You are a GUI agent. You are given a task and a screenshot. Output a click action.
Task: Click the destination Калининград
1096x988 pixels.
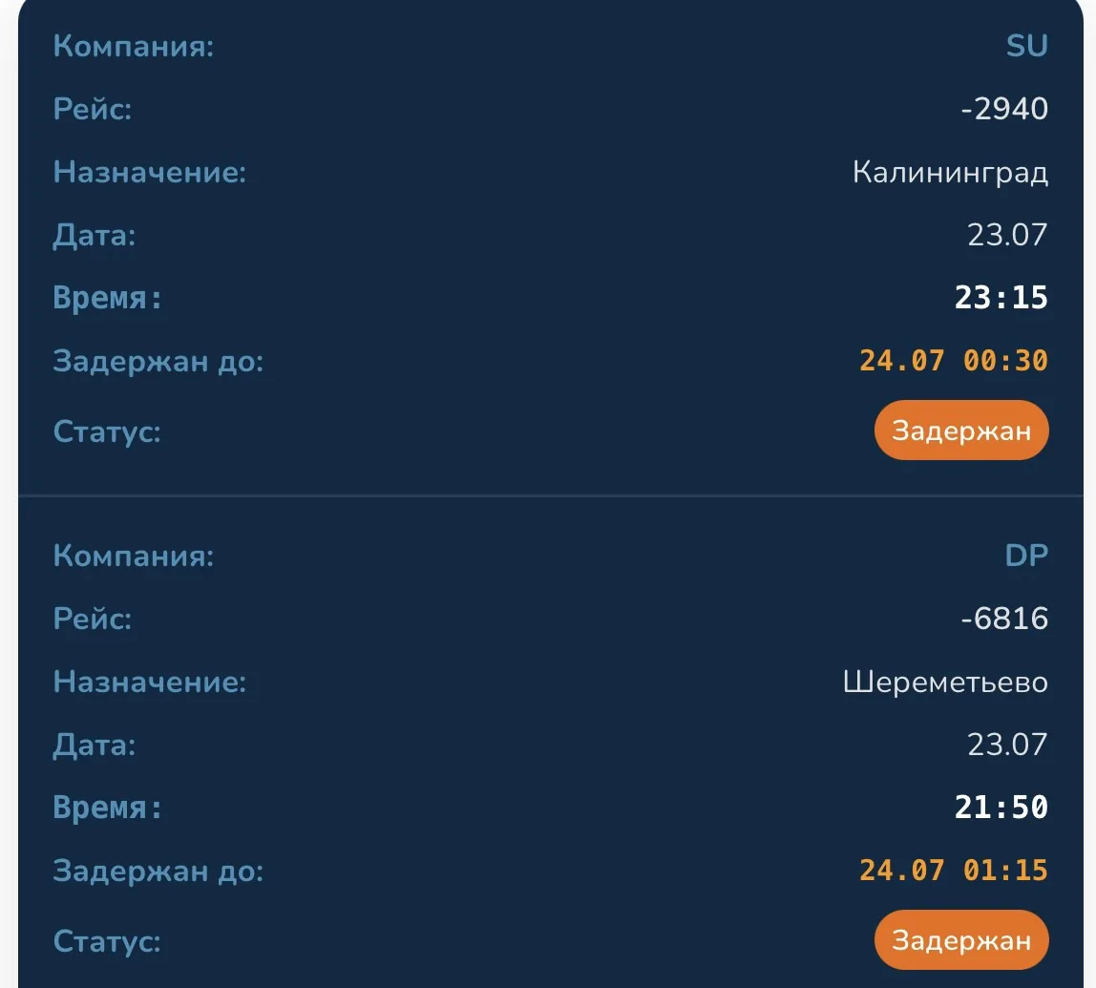(950, 173)
